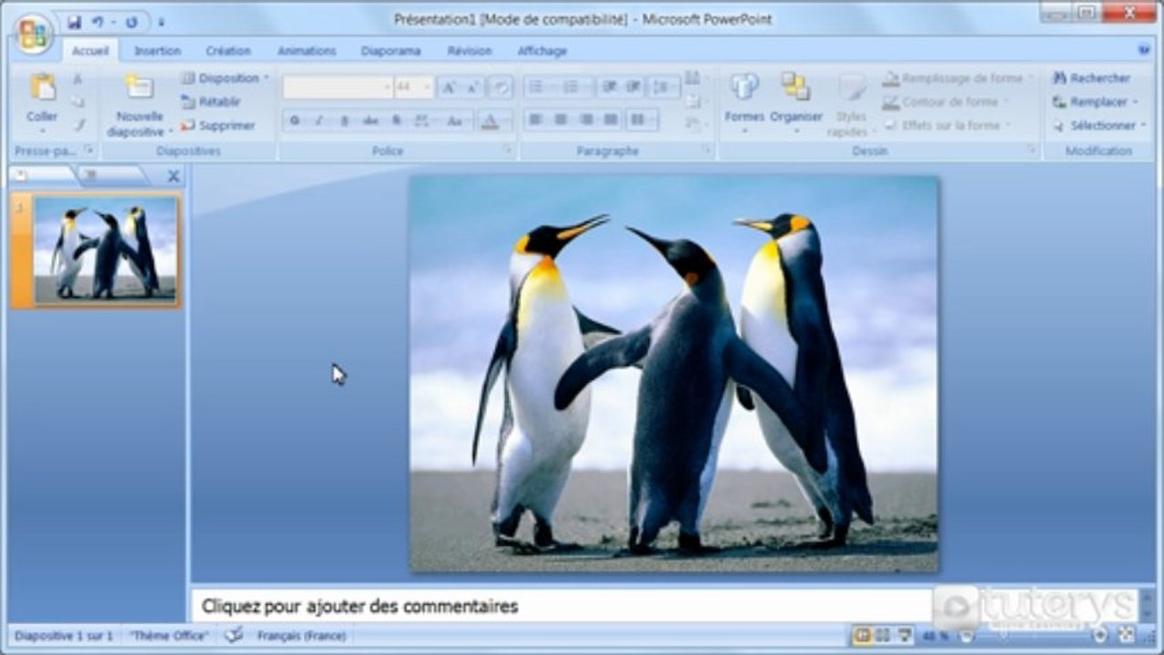Switch to the Insertion ribbon tab
1164x655 pixels.
[157, 51]
